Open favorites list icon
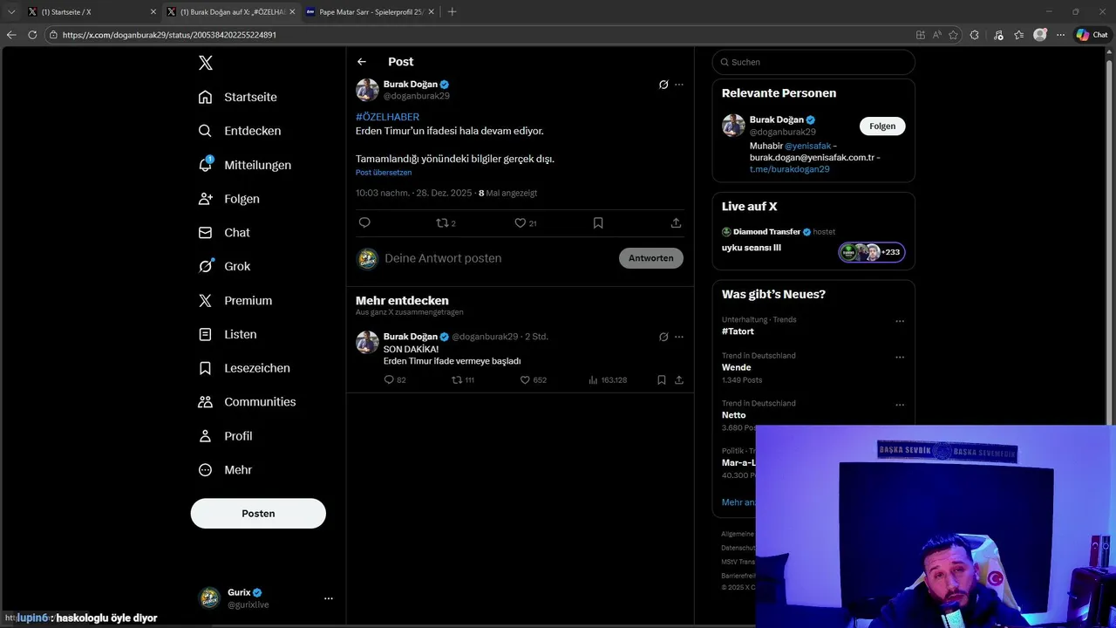The image size is (1116, 628). [x=1019, y=35]
